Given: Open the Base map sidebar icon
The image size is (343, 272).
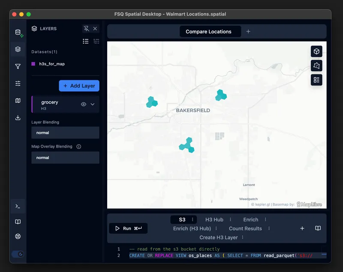Looking at the screenshot, I should pyautogui.click(x=18, y=101).
